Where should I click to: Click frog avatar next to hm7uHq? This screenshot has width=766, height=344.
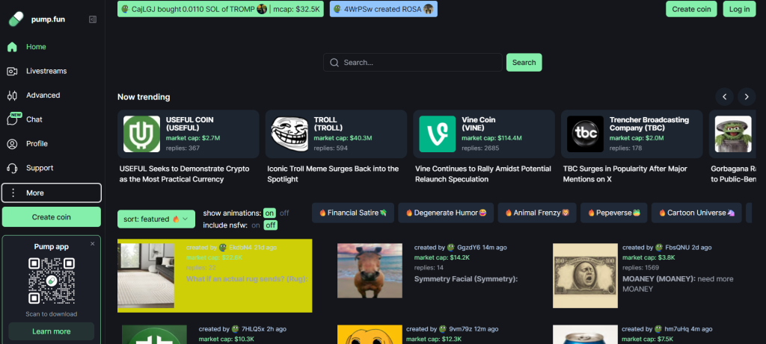pos(659,329)
